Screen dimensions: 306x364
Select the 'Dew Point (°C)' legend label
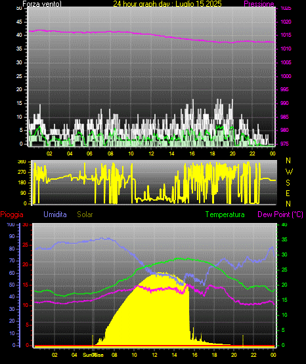280,214
